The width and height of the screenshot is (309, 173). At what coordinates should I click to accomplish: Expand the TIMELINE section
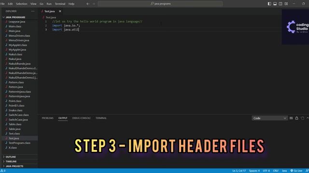11,161
